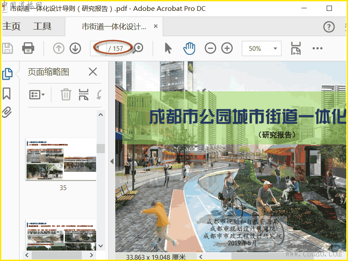The image size is (348, 261).
Task: Select the thumbnail below page 35
Action: pyautogui.click(x=61, y=235)
